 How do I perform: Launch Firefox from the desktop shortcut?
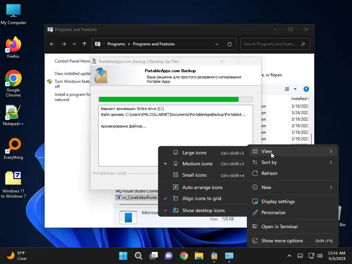pyautogui.click(x=13, y=47)
